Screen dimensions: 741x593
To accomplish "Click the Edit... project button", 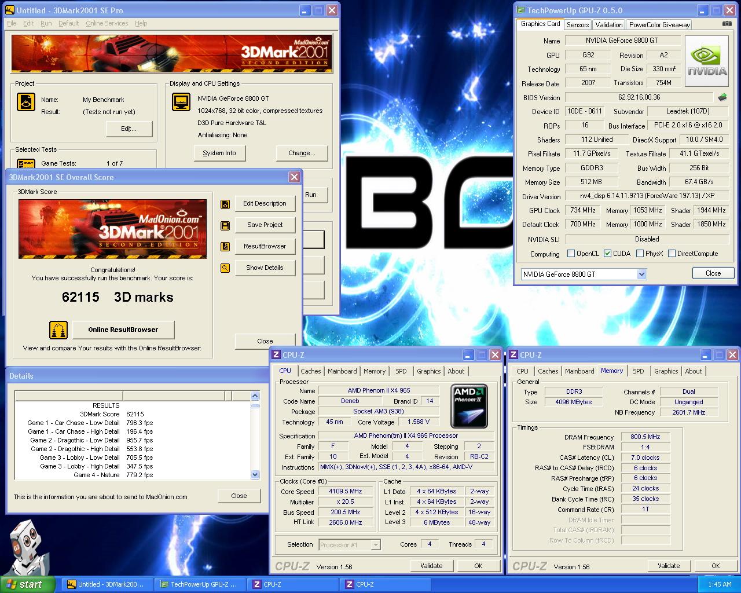I will click(129, 129).
